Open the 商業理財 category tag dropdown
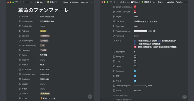 coord(45,36)
